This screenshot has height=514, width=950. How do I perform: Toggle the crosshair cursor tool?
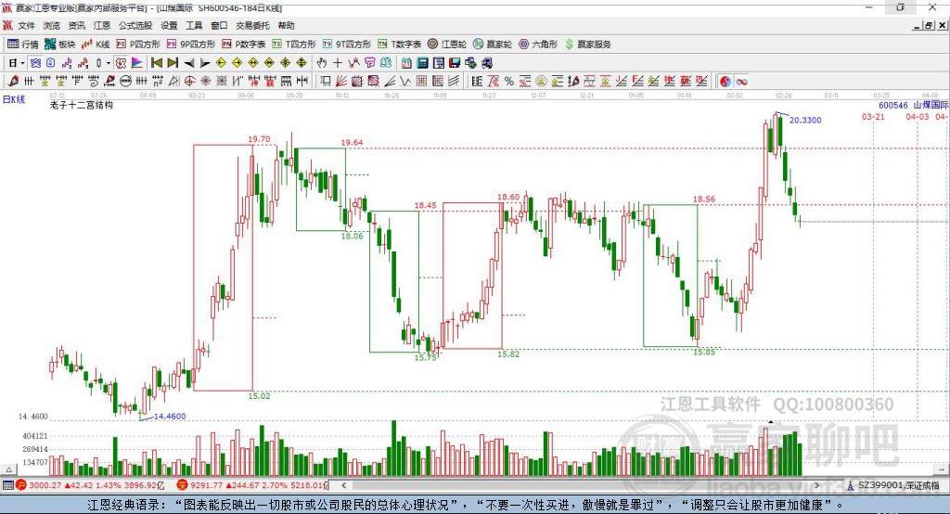tap(338, 63)
